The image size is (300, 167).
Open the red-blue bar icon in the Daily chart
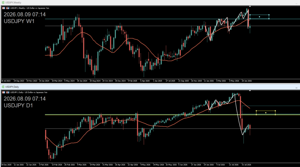(x=8, y=92)
